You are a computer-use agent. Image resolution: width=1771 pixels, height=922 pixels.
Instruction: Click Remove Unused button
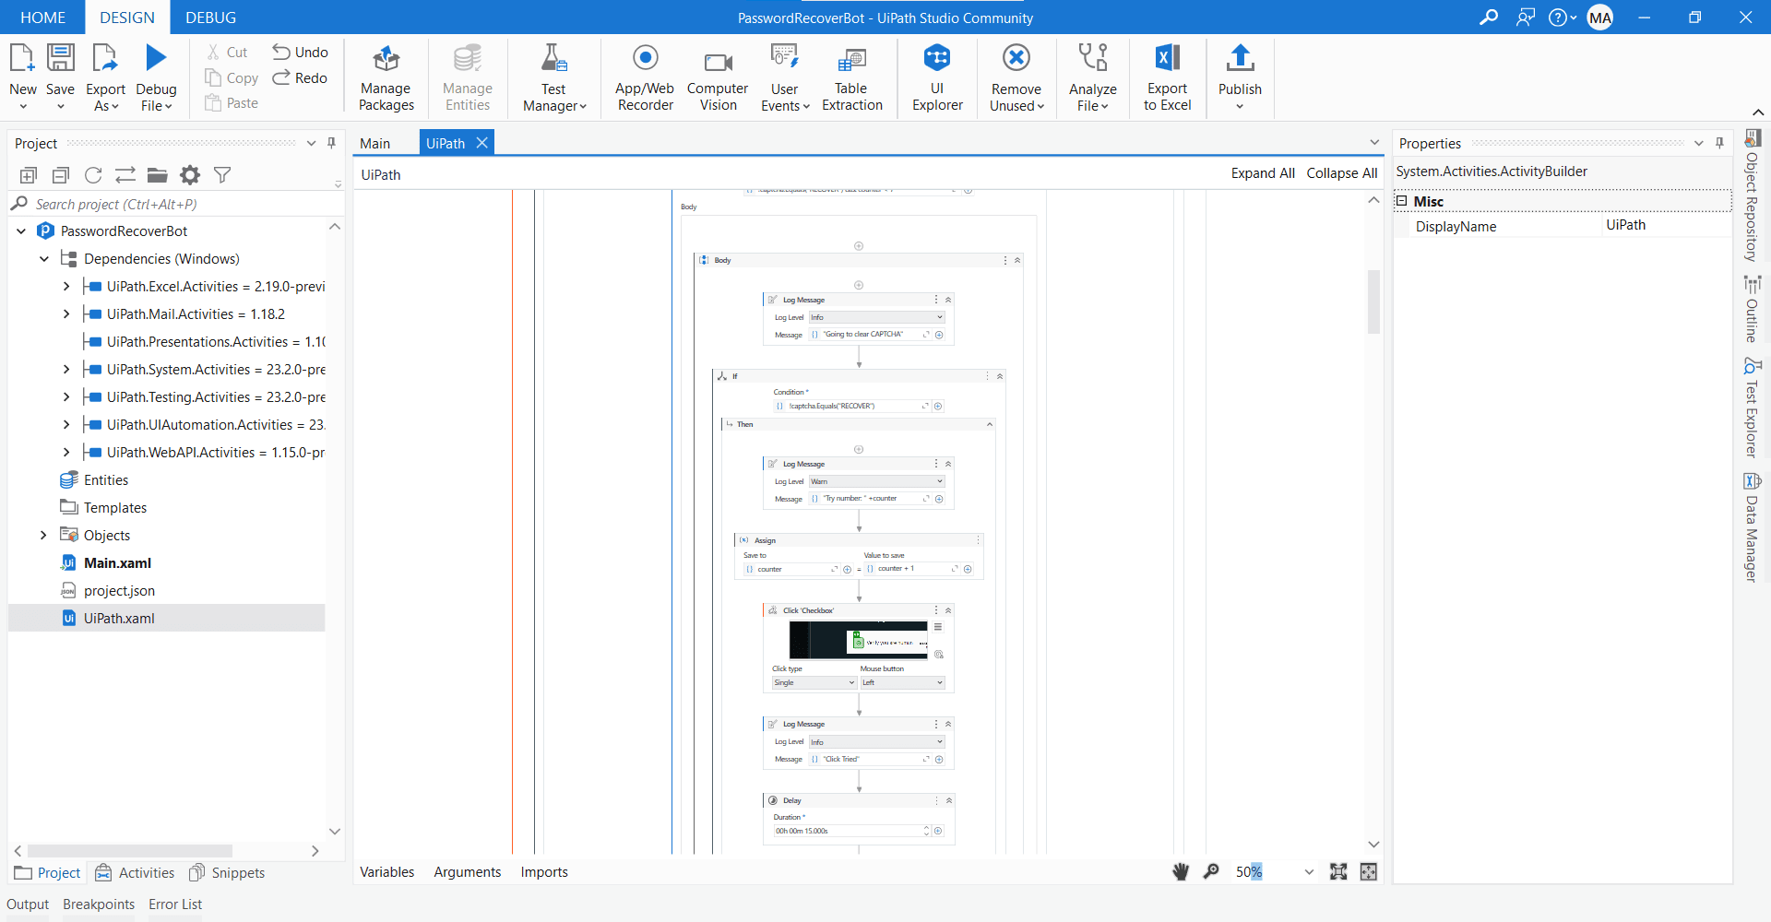(1016, 77)
